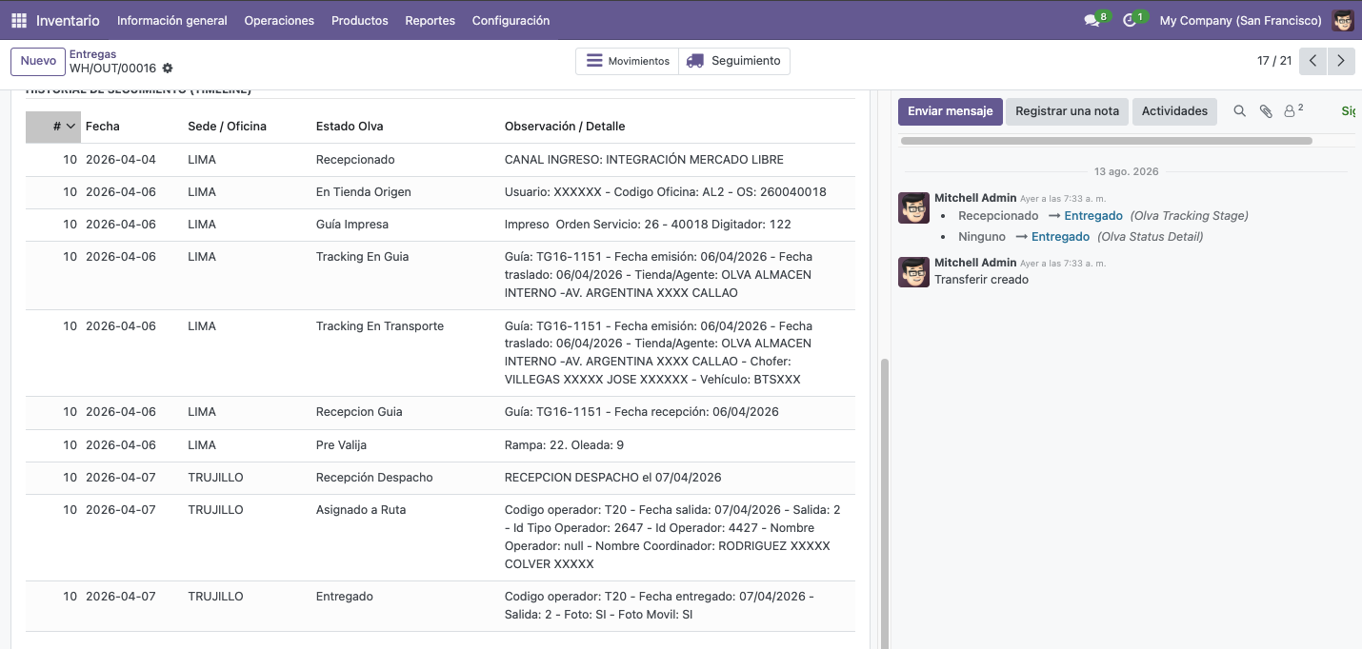Click the 17 / 21 pager counter
The image size is (1362, 649).
click(1274, 61)
